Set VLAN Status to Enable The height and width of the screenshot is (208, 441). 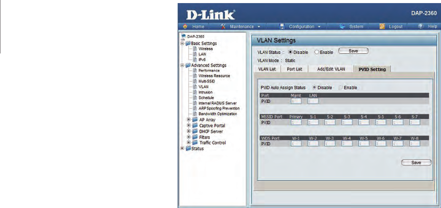coord(316,52)
